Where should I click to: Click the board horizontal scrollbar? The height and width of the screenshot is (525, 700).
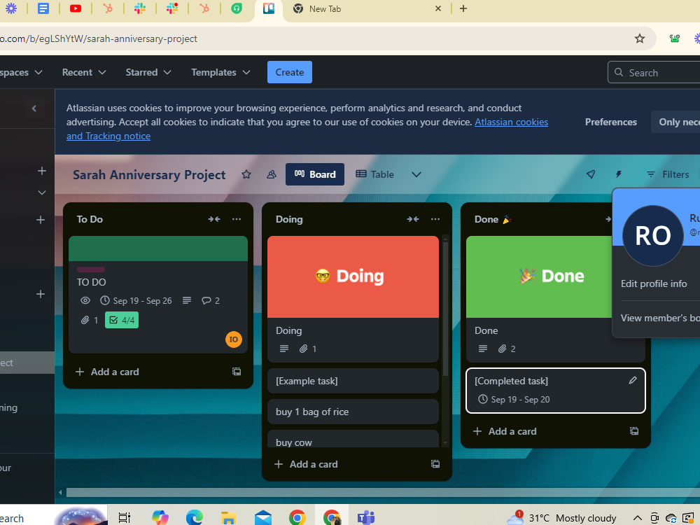tap(381, 492)
